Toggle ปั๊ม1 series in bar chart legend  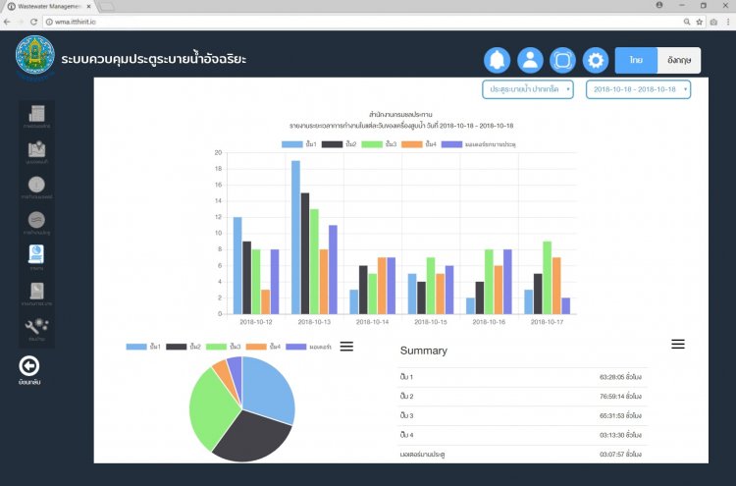pos(299,144)
